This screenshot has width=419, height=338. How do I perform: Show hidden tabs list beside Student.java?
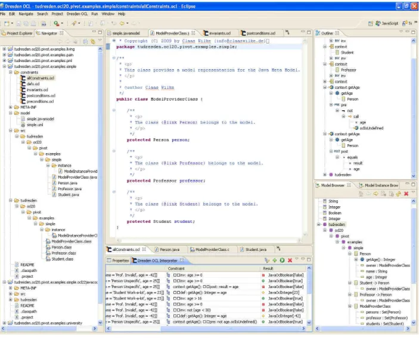(x=278, y=249)
